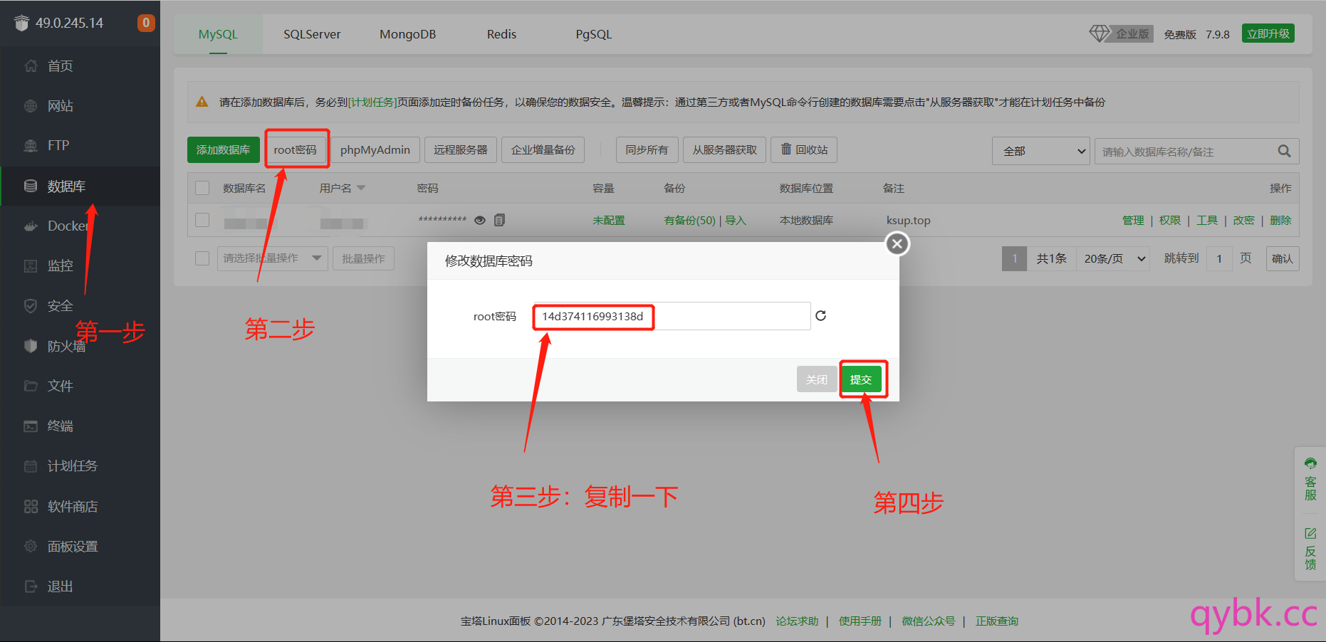The height and width of the screenshot is (642, 1326).
Task: Open the 20条/页 page size dropdown
Action: click(1114, 258)
